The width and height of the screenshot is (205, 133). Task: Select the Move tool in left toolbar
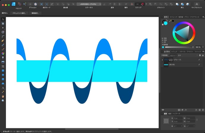(x=3, y=19)
